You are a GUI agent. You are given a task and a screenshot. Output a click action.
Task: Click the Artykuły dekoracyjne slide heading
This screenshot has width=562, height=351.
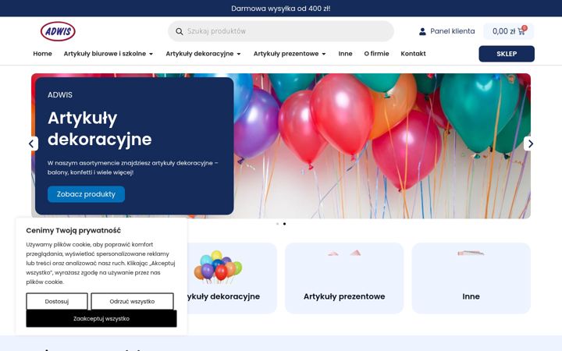[x=100, y=128]
